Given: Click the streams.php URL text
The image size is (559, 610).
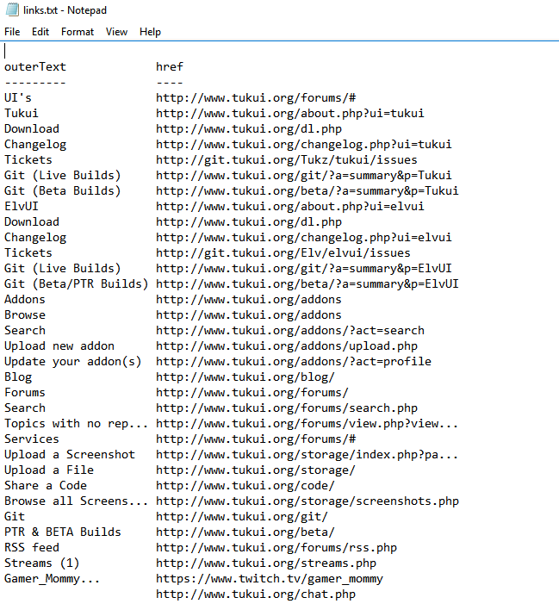Looking at the screenshot, I should click(265, 563).
